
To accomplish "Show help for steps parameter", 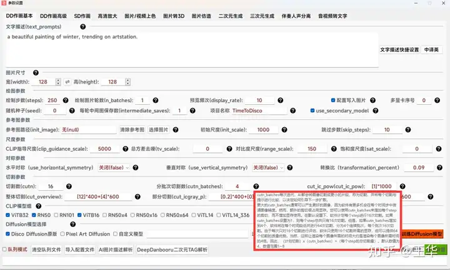I will tap(66, 100).
